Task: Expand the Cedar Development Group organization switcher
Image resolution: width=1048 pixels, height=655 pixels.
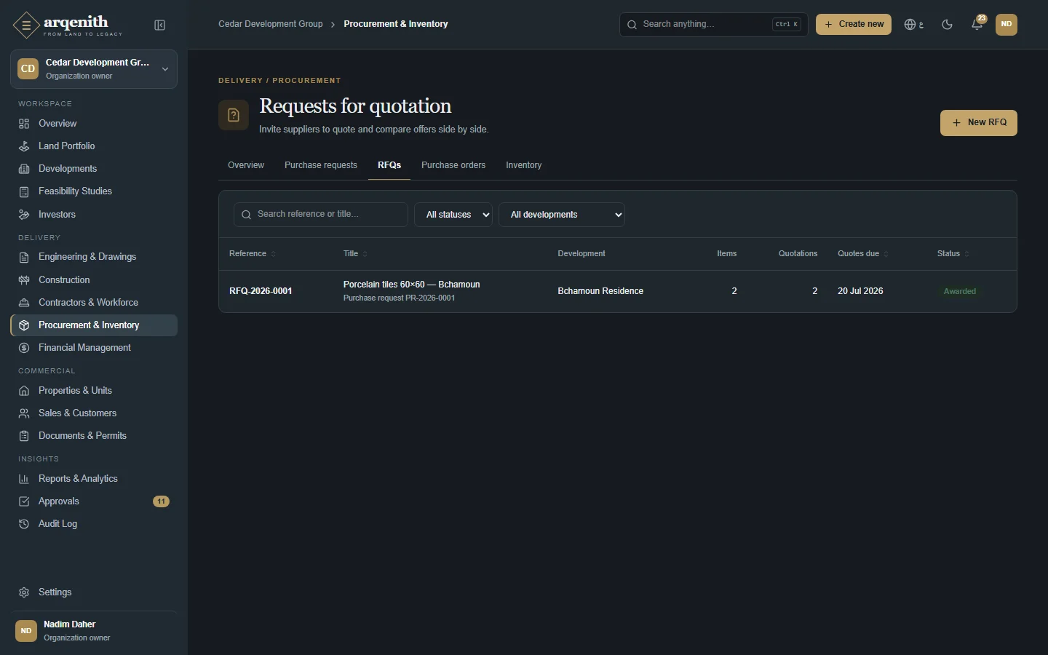Action: click(94, 69)
